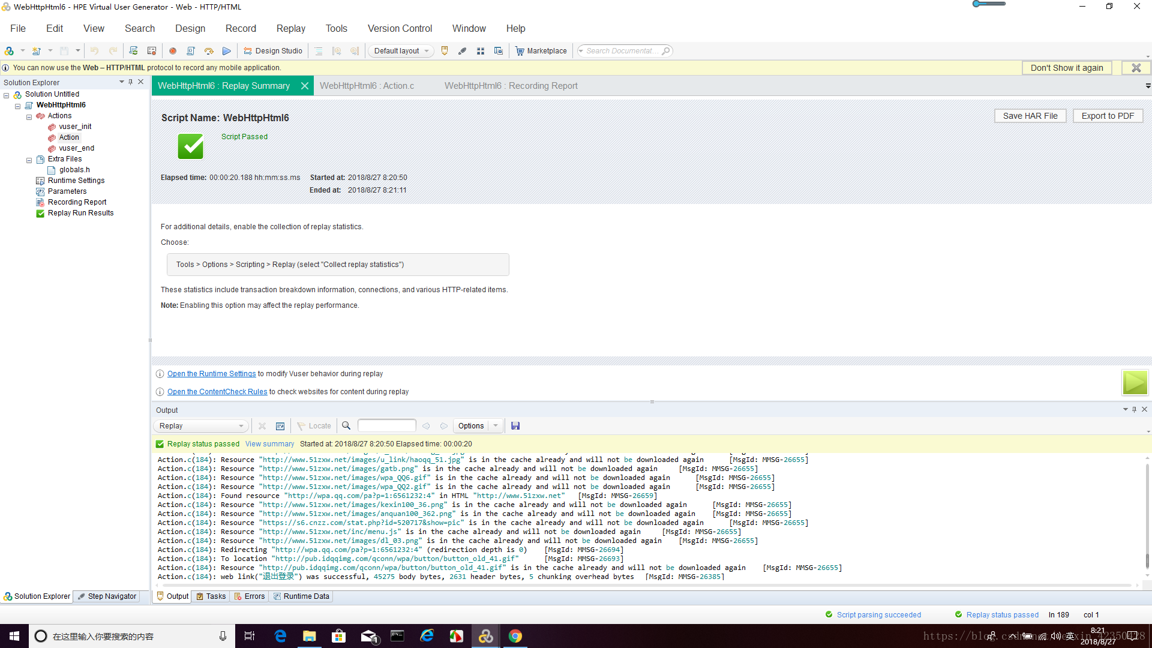The width and height of the screenshot is (1152, 648).
Task: Collapse the Extra Files node
Action: click(x=29, y=160)
